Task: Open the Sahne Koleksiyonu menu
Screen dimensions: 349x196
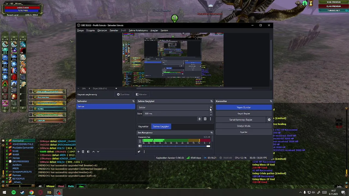Action: point(138,30)
